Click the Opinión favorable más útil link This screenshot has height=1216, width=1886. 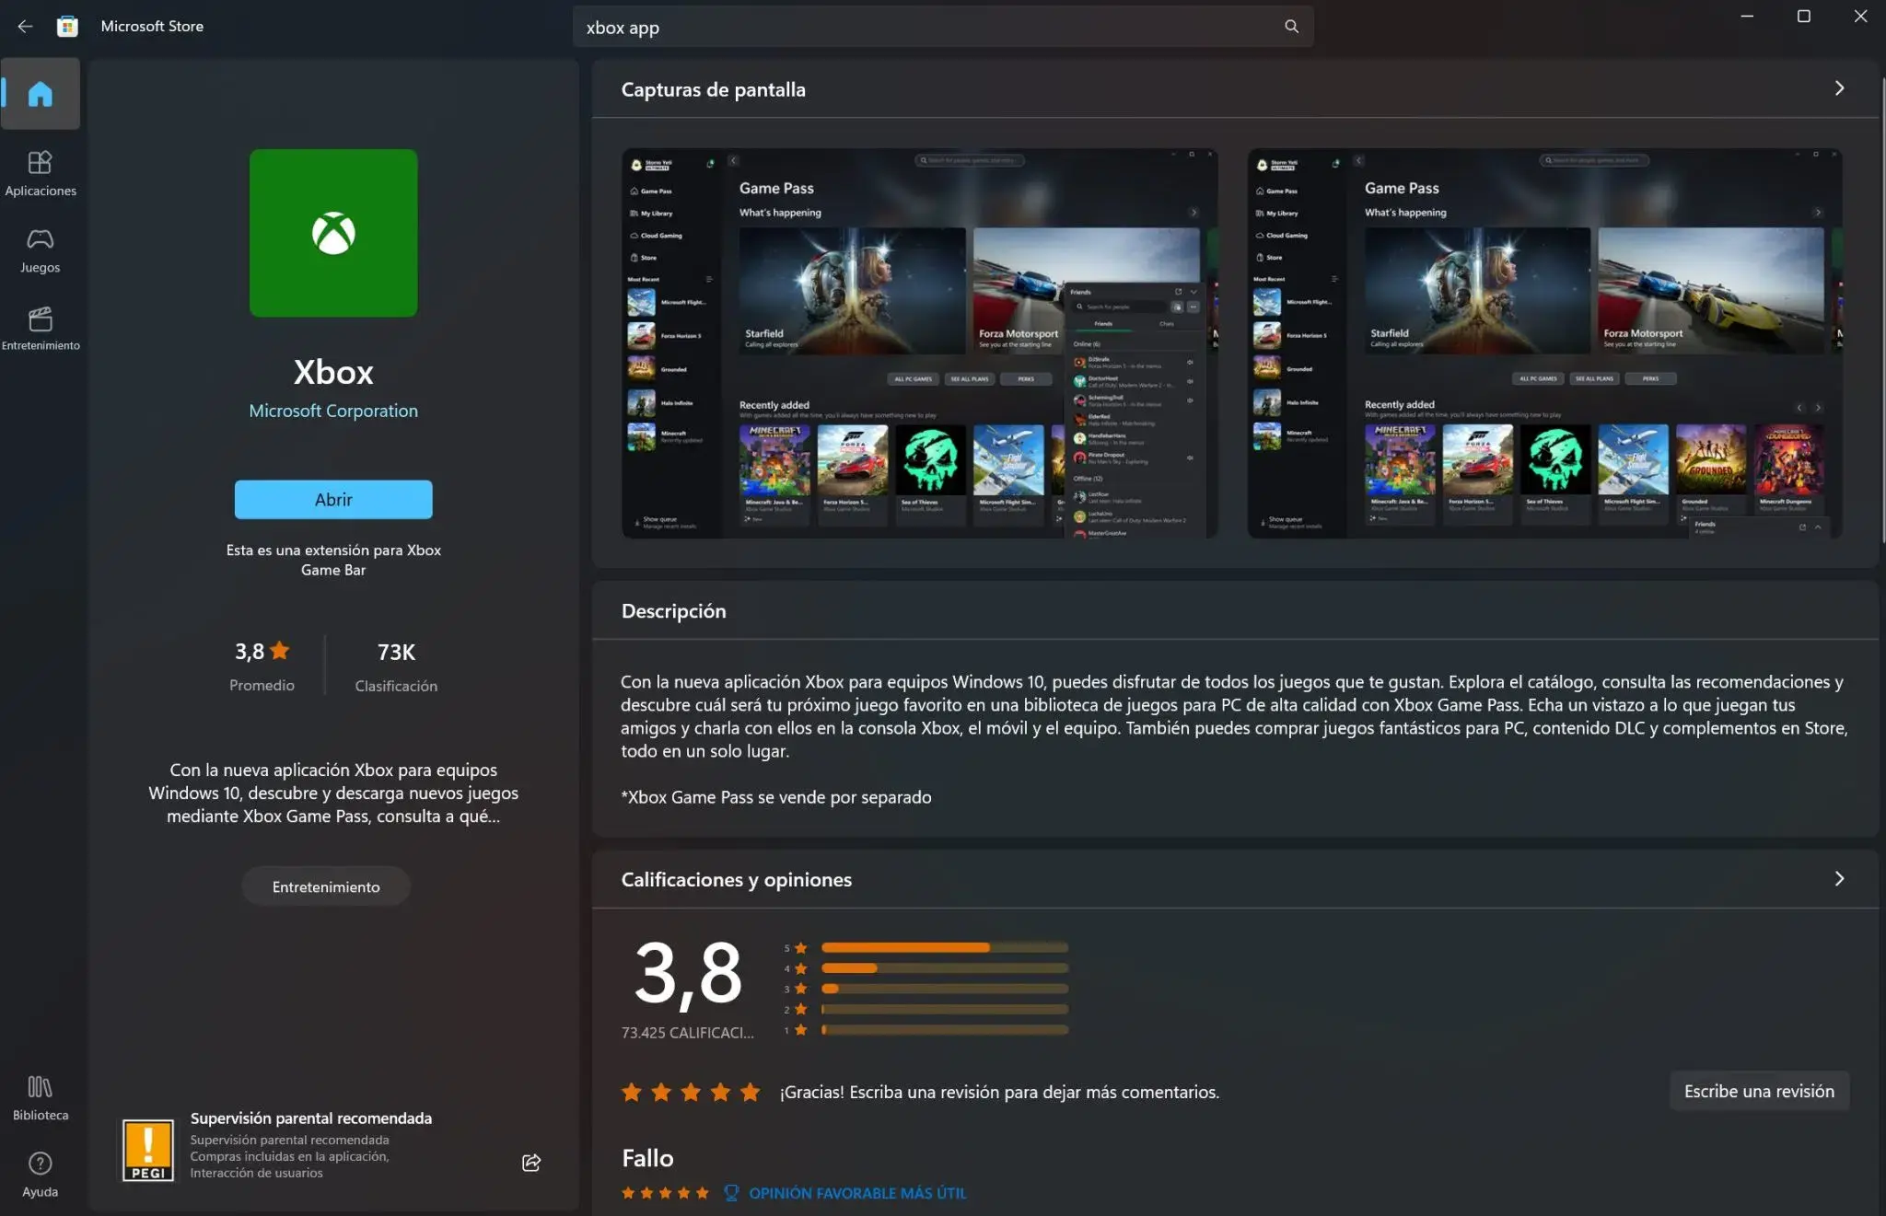pos(857,1193)
